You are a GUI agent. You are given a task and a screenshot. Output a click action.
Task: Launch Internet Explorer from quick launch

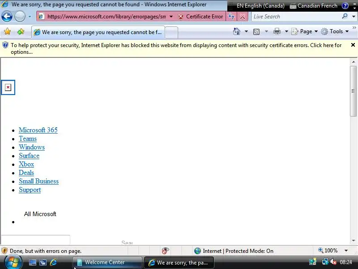[53, 262]
